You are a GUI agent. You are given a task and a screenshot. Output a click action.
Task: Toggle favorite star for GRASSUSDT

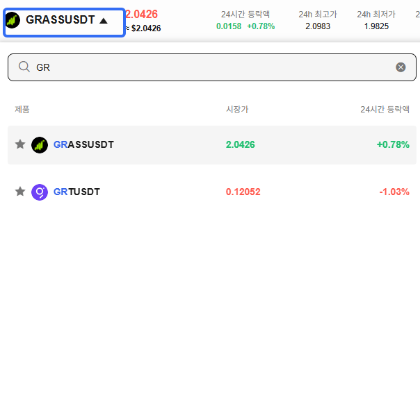(20, 144)
